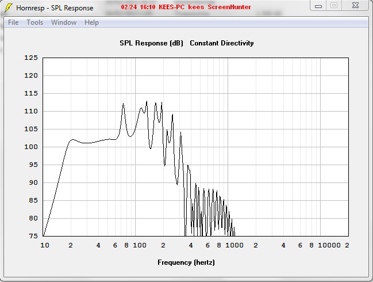Click the ScreenHunter timestamp text in title bar
The height and width of the screenshot is (282, 373).
[186, 7]
